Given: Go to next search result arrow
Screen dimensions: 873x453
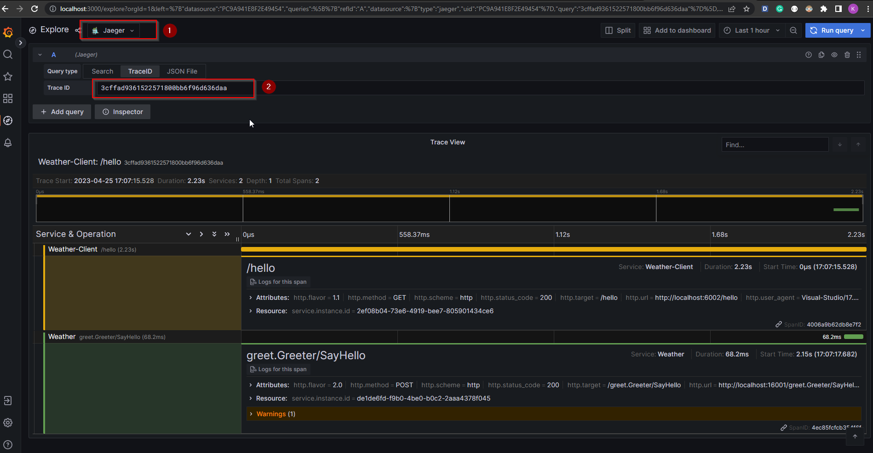Looking at the screenshot, I should (840, 144).
